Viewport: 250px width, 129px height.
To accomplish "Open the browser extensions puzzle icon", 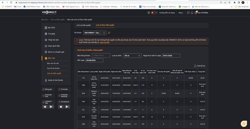I will (x=235, y=3).
